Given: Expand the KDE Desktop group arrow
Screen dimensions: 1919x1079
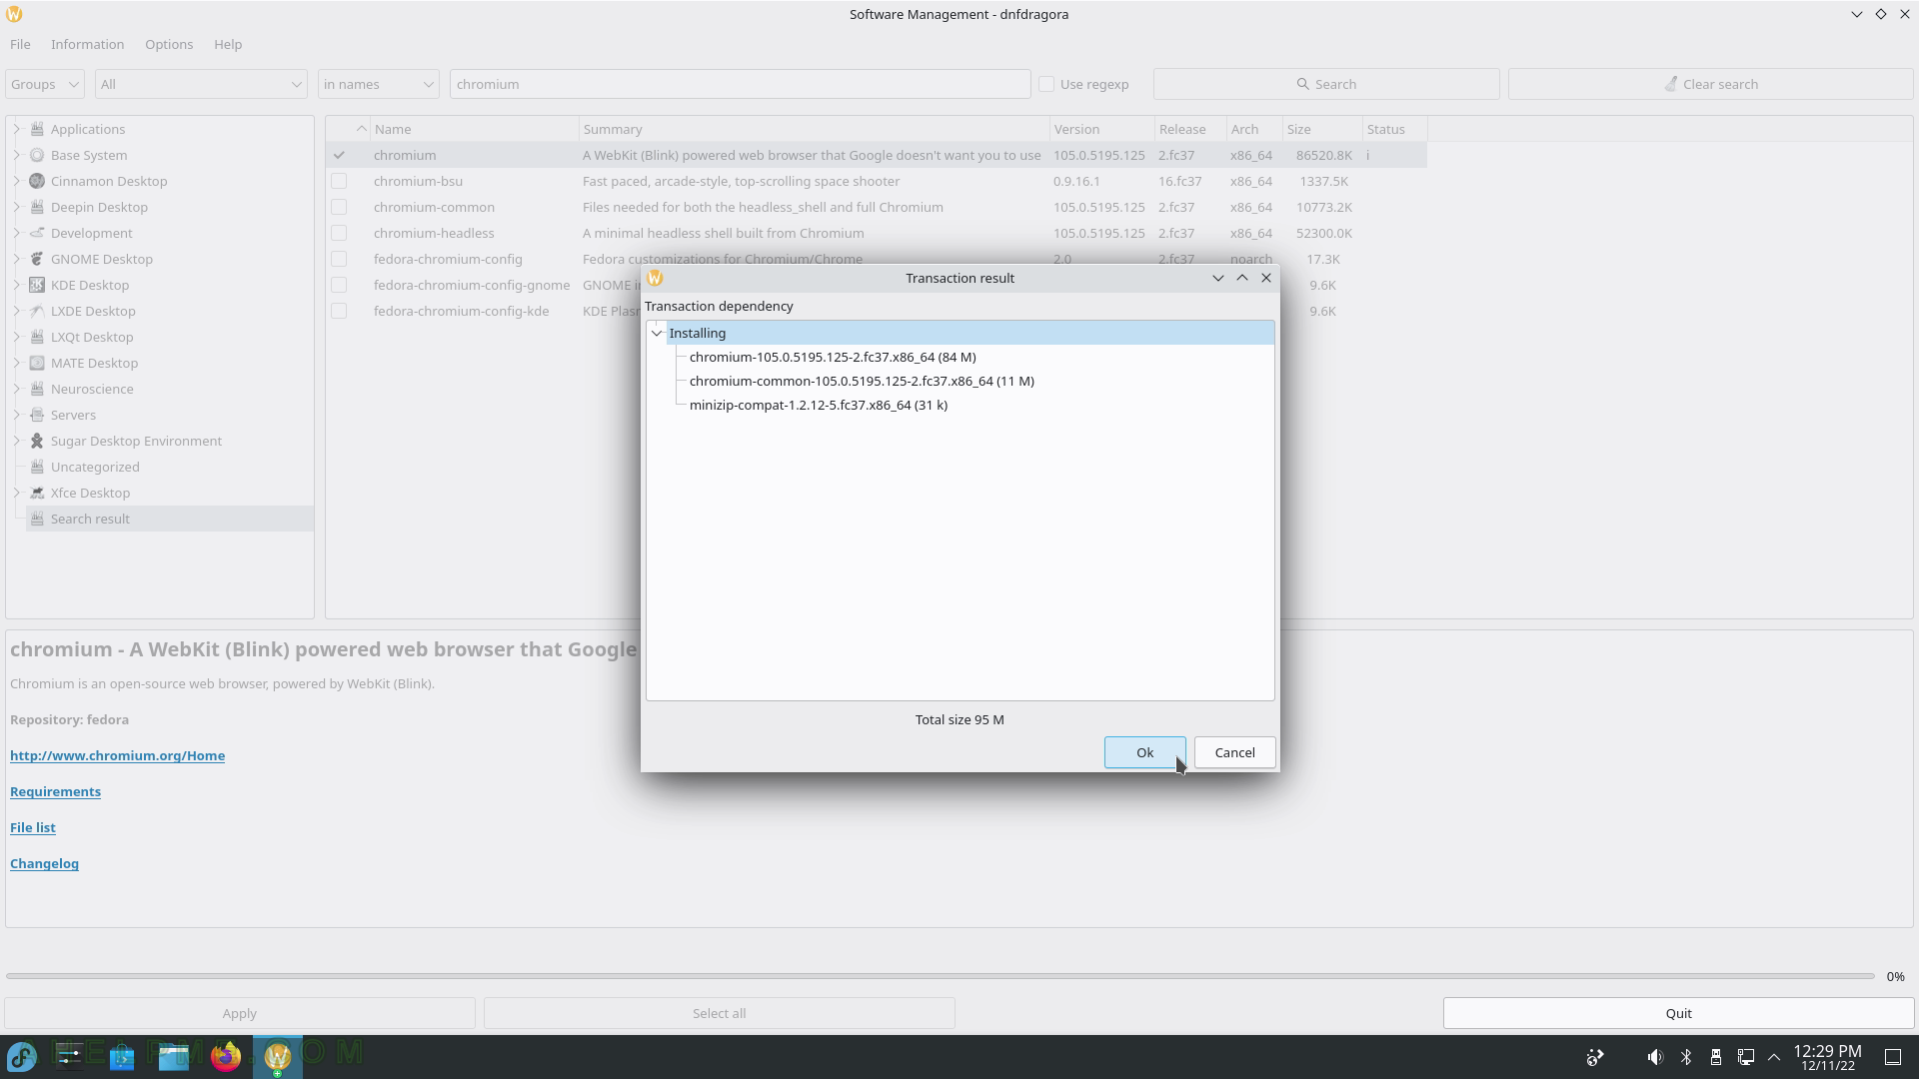Looking at the screenshot, I should [x=16, y=285].
